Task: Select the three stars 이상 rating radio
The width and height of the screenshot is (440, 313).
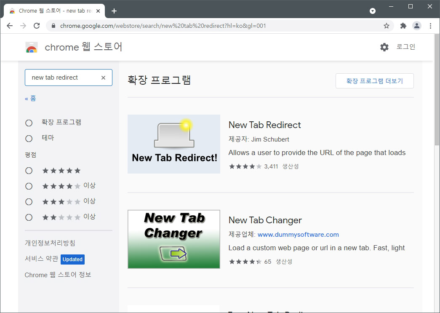Action: point(29,202)
